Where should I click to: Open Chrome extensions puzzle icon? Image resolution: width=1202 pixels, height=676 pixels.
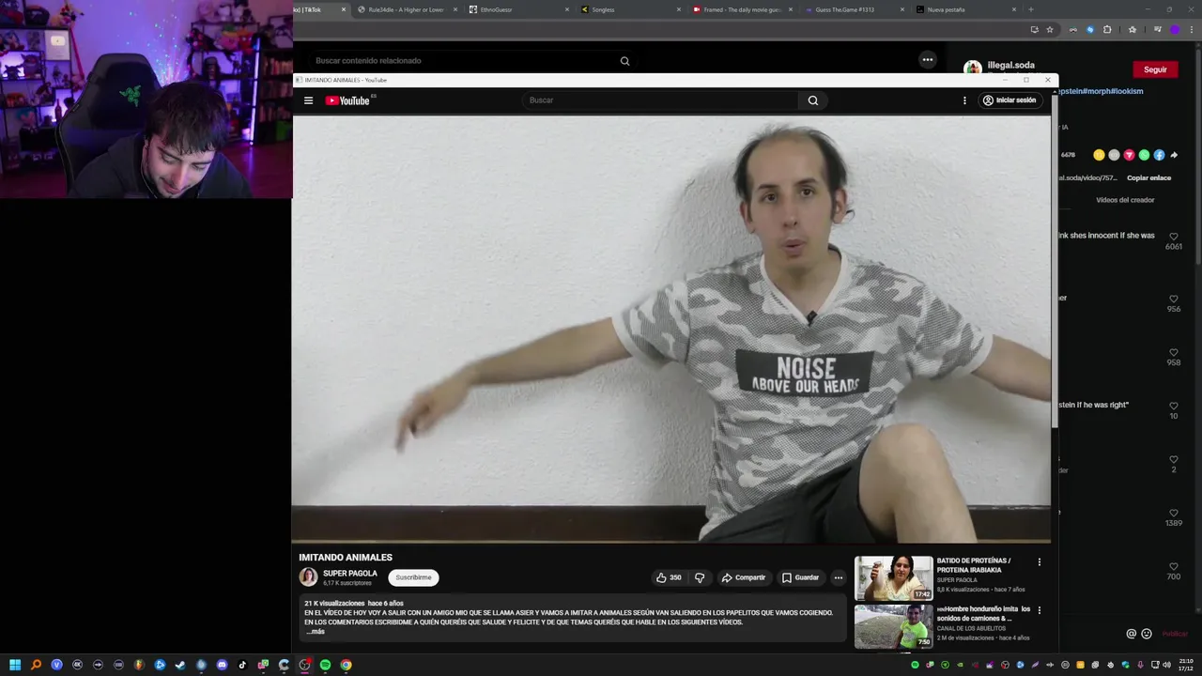coord(1107,30)
